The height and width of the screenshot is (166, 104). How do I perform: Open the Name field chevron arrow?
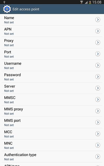tap(98, 20)
